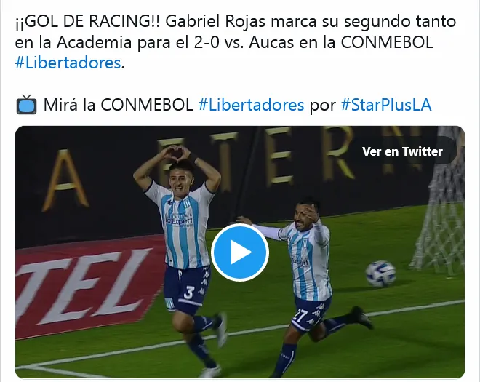
Task: Click the word Academia in the tweet
Action: pos(94,42)
